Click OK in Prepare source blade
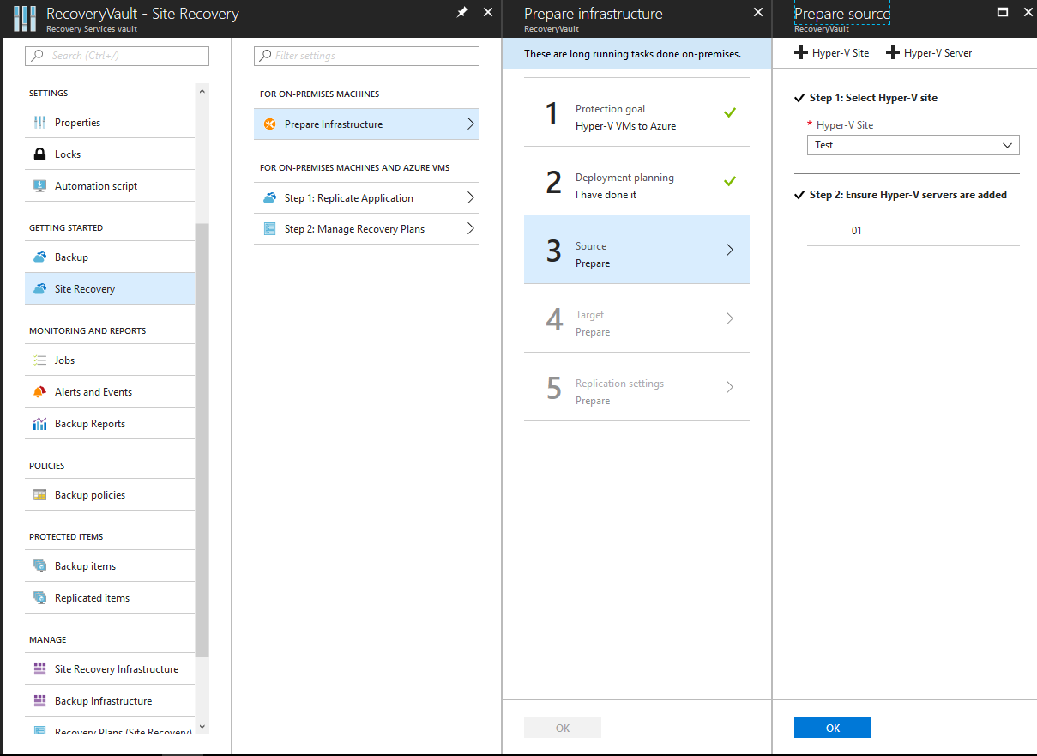 tap(833, 728)
